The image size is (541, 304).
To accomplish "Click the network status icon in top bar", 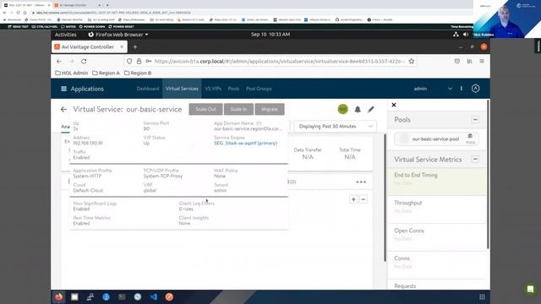I will (456, 35).
